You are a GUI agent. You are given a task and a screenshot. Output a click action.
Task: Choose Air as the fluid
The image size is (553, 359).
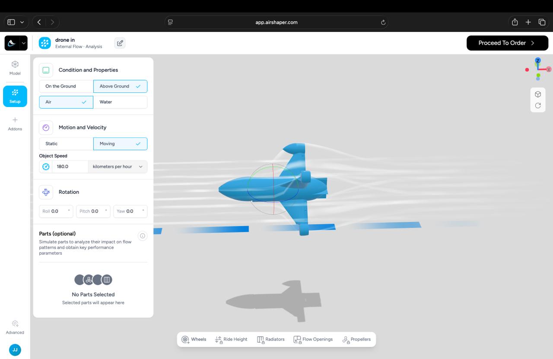click(x=66, y=102)
